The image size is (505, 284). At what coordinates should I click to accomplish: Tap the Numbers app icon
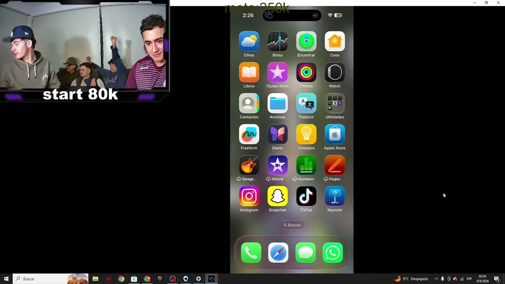tap(306, 165)
